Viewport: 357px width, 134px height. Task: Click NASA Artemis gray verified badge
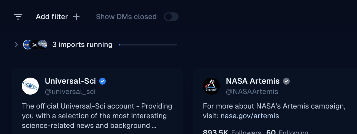point(286,81)
